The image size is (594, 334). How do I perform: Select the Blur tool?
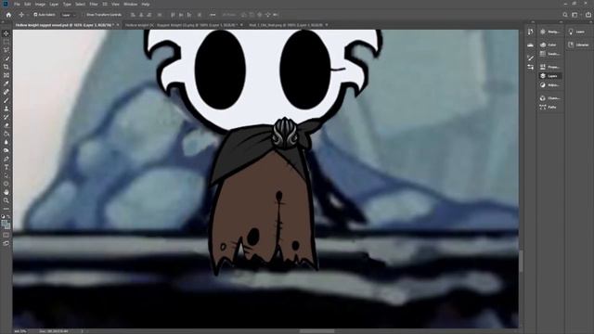point(6,142)
